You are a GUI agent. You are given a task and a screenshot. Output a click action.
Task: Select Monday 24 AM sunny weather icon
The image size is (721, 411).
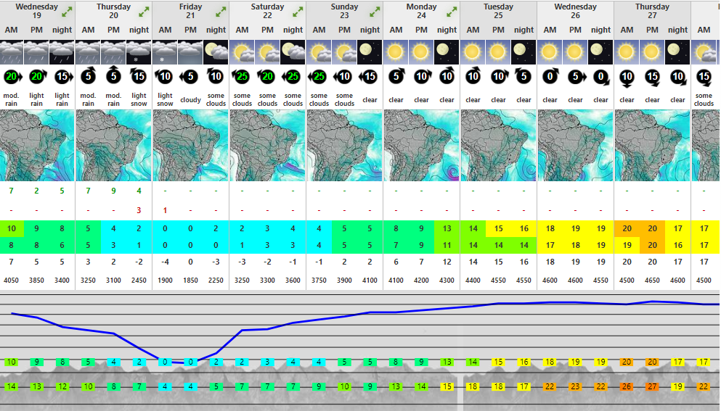coord(396,52)
